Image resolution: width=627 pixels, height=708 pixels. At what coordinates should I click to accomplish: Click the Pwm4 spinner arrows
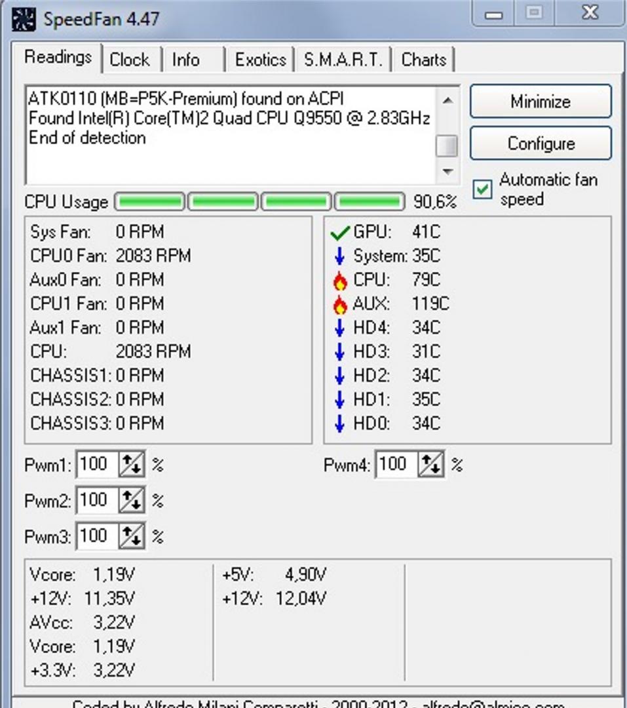(431, 464)
